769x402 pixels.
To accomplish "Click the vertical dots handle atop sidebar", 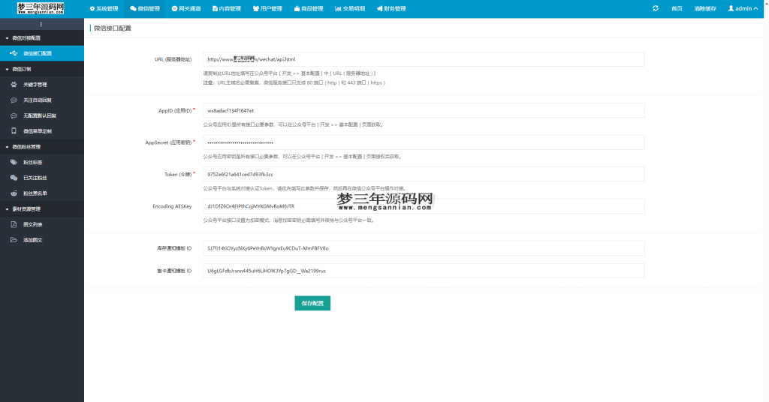I will 41,24.
